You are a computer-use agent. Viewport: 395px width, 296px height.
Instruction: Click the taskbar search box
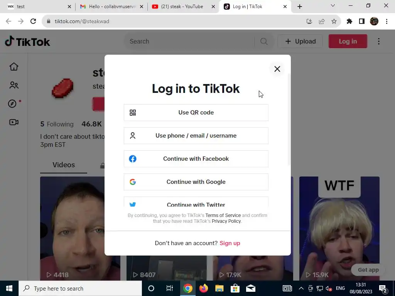click(80, 288)
